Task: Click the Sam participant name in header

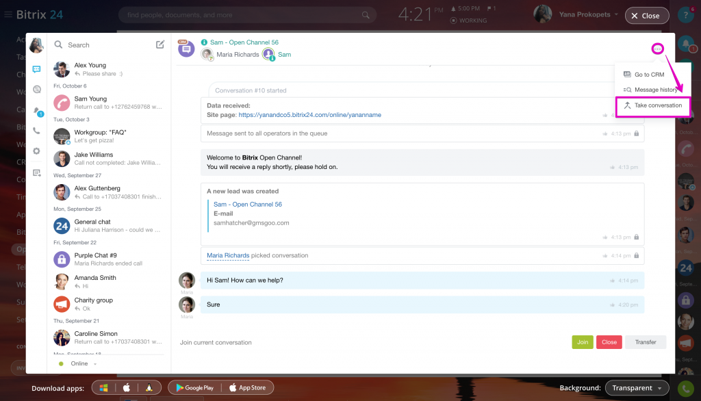Action: pos(284,55)
